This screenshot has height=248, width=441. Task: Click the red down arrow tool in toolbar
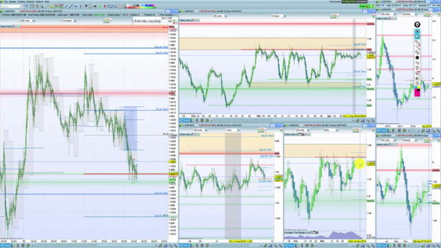coord(104,6)
